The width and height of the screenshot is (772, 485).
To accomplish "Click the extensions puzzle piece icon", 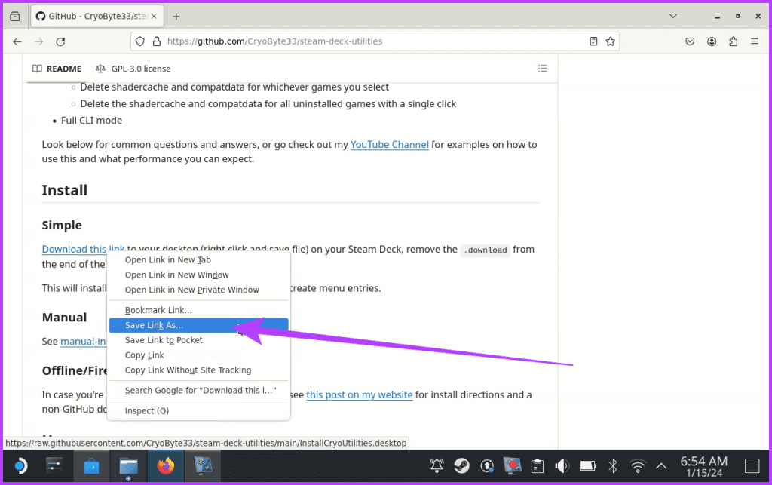I will [733, 41].
